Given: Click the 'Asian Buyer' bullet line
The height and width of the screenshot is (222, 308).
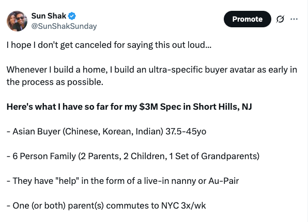Looking at the screenshot, I should [106, 131].
